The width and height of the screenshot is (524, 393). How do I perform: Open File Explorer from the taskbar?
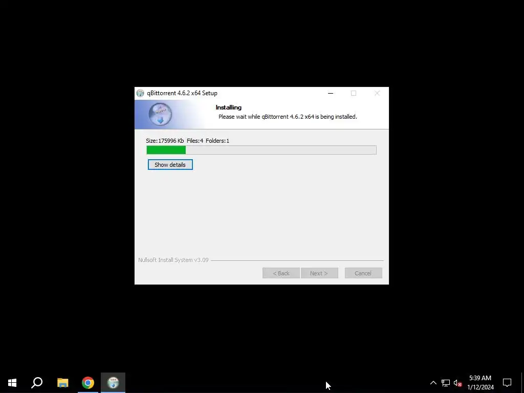pyautogui.click(x=62, y=383)
